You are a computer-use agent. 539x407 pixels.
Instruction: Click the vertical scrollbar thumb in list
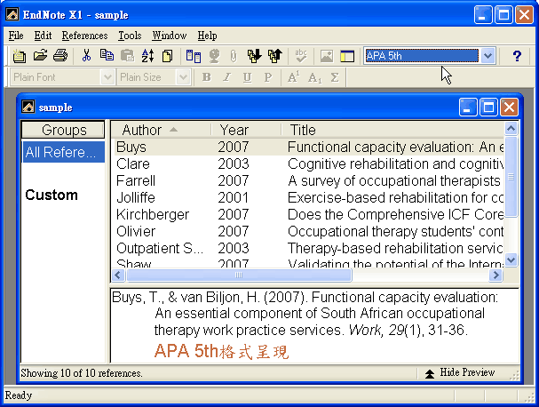click(511, 177)
